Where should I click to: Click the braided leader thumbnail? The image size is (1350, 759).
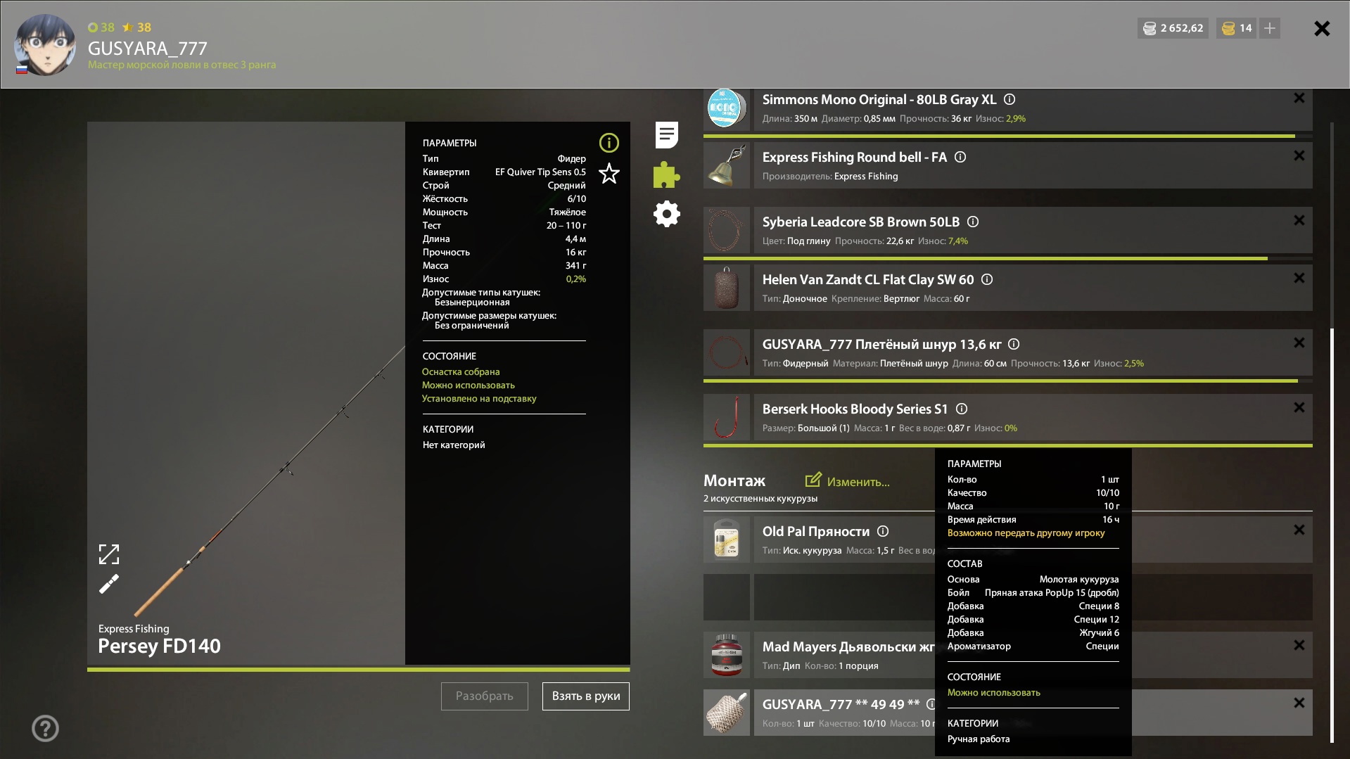click(x=727, y=352)
